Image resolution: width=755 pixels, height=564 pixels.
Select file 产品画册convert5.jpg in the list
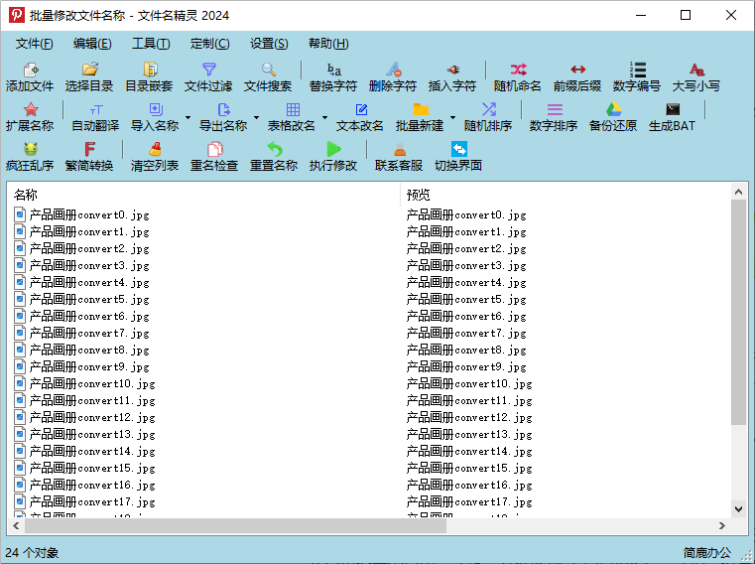(89, 299)
